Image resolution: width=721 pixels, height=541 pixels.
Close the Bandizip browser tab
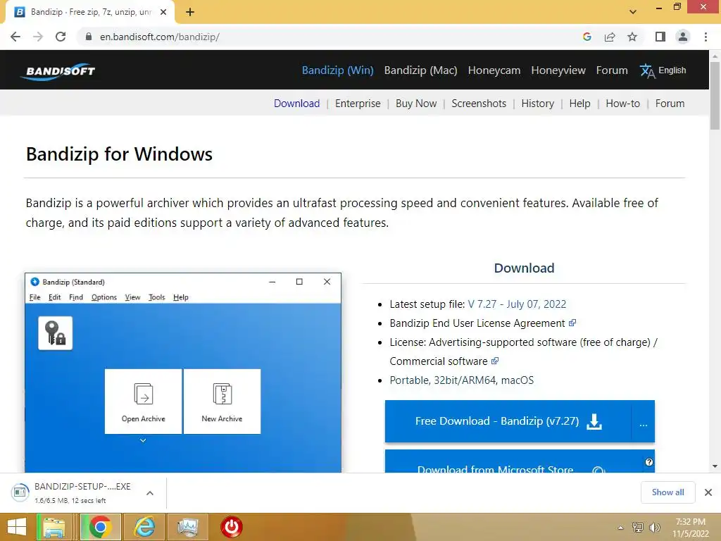163,12
